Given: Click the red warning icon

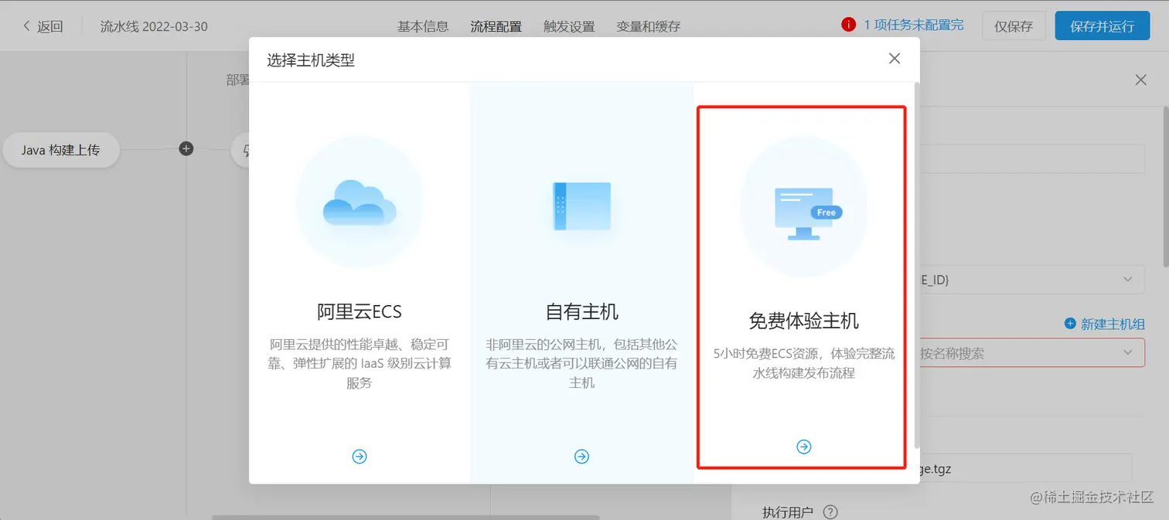Looking at the screenshot, I should [848, 25].
